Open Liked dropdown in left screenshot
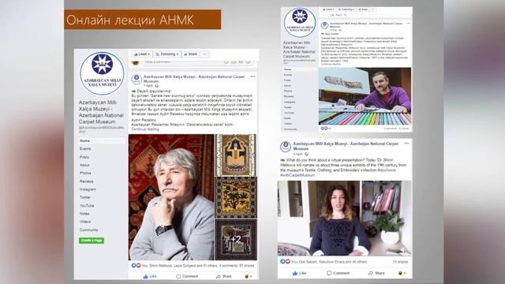 point(142,54)
